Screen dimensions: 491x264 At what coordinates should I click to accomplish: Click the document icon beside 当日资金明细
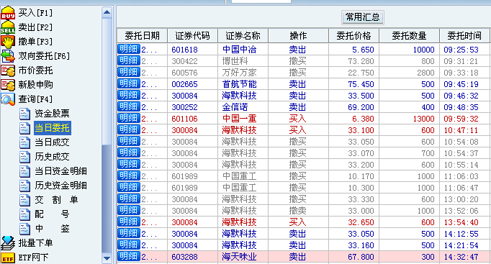24,171
